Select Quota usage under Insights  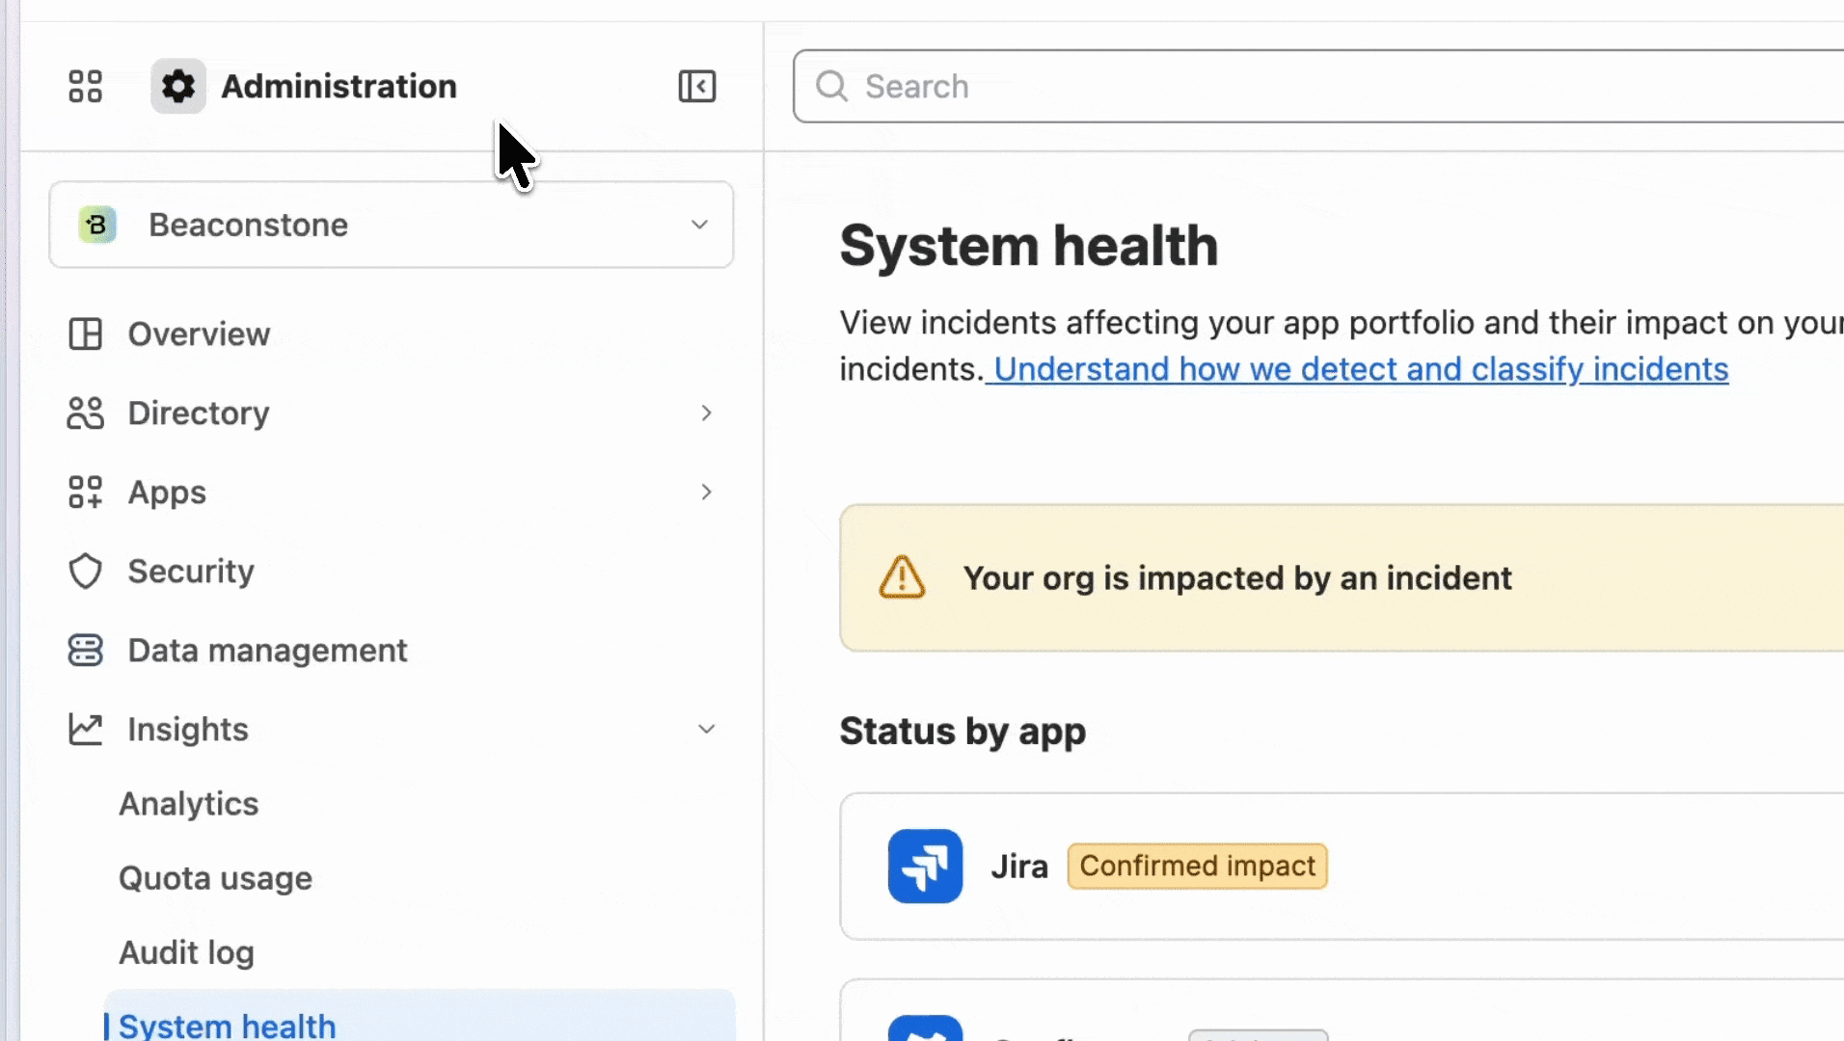click(215, 878)
